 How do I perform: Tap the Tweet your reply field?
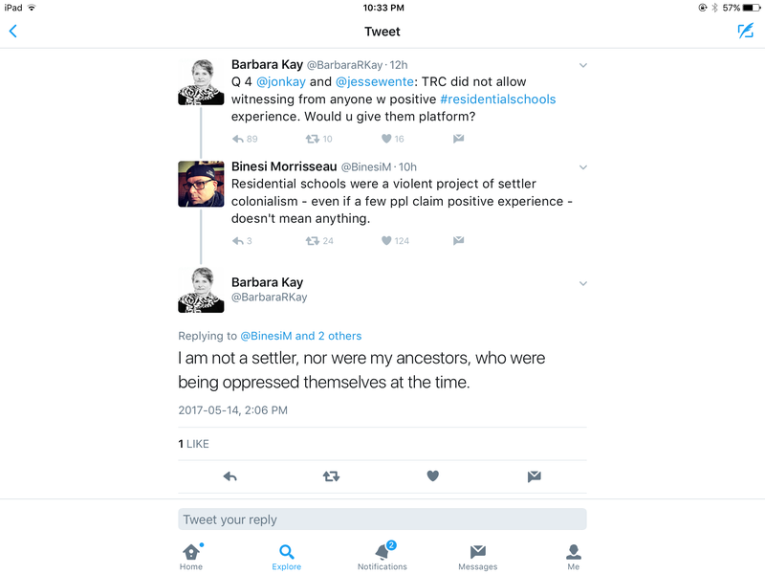coord(382,519)
